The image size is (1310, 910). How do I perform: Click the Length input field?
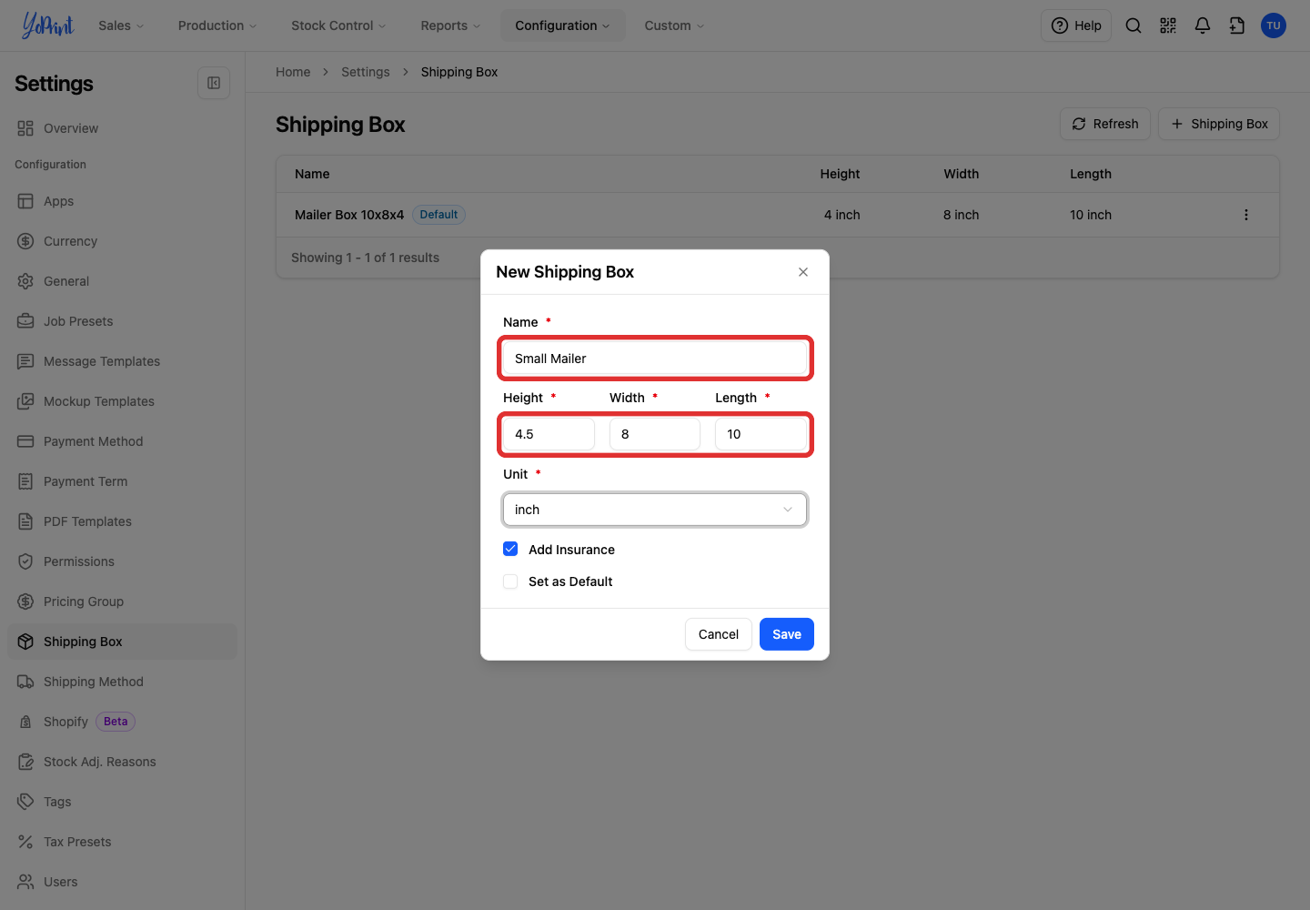pos(761,434)
